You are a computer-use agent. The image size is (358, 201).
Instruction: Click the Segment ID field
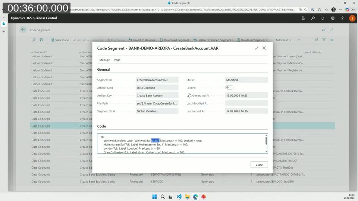pos(157,80)
